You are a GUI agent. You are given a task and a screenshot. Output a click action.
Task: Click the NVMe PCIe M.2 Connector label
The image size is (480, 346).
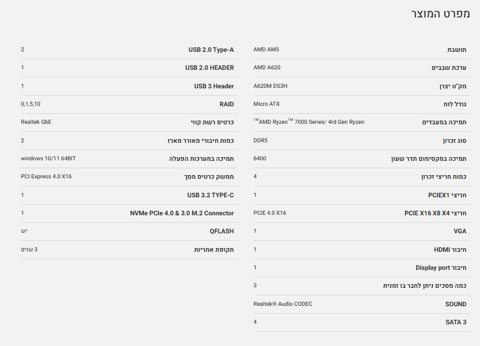[182, 213]
